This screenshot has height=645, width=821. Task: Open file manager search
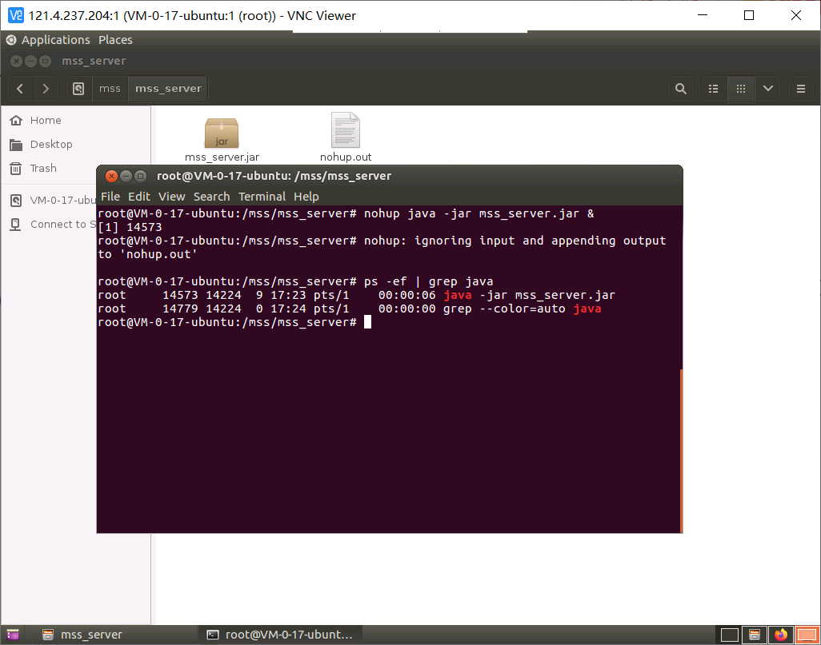coord(681,89)
